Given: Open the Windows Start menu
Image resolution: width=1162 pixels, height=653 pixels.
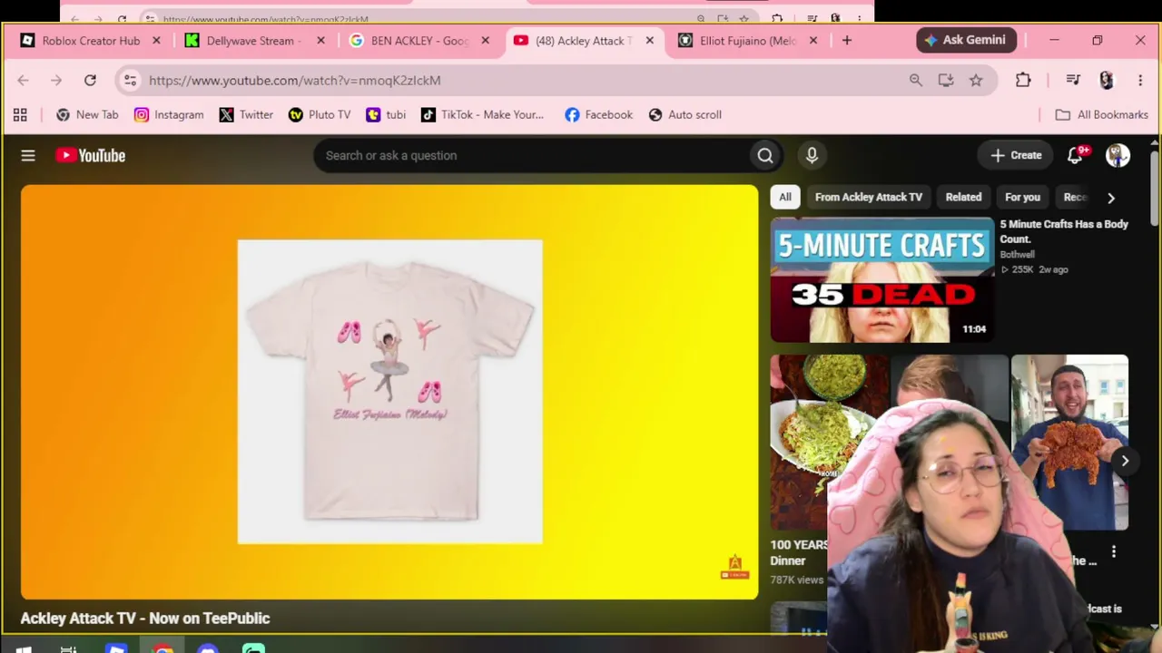Looking at the screenshot, I should click(24, 648).
